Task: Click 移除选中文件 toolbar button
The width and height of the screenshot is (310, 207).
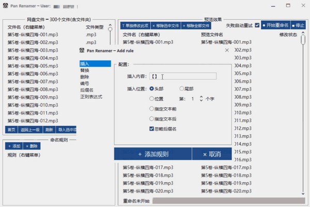Action: click(x=166, y=25)
